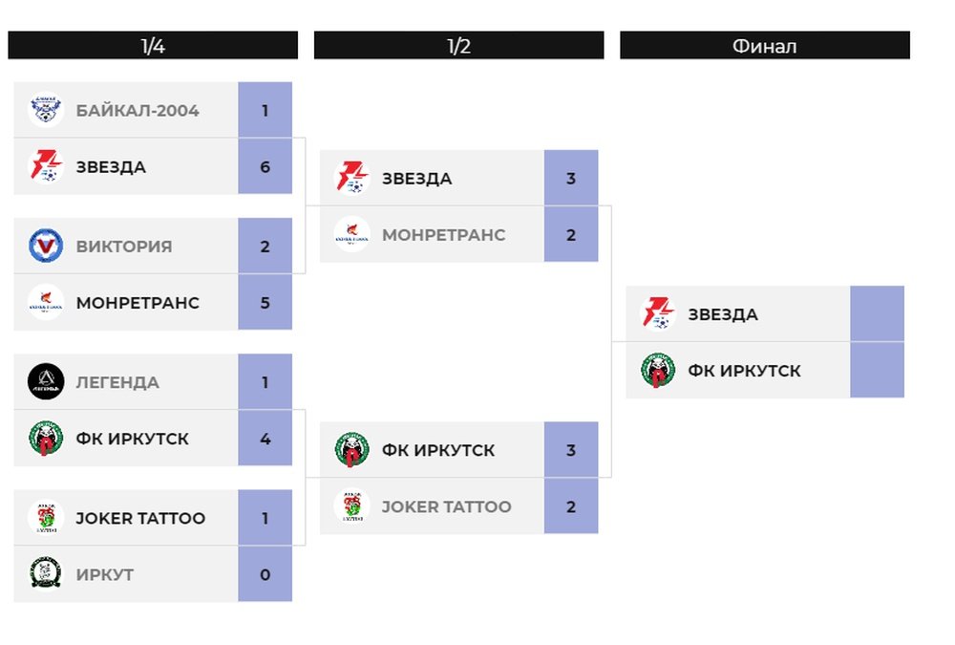955x645 pixels.
Task: Click empty score cell for Звезда in final
Action: pos(877,313)
